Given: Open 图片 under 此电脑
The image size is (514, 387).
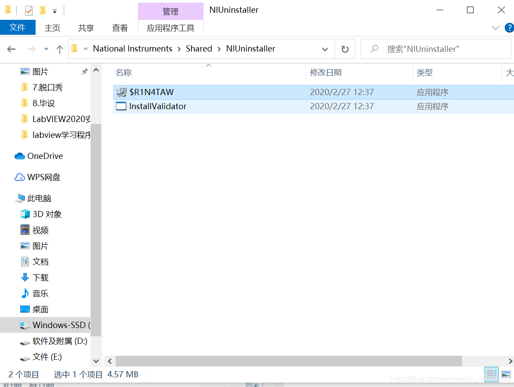Looking at the screenshot, I should tap(34, 246).
